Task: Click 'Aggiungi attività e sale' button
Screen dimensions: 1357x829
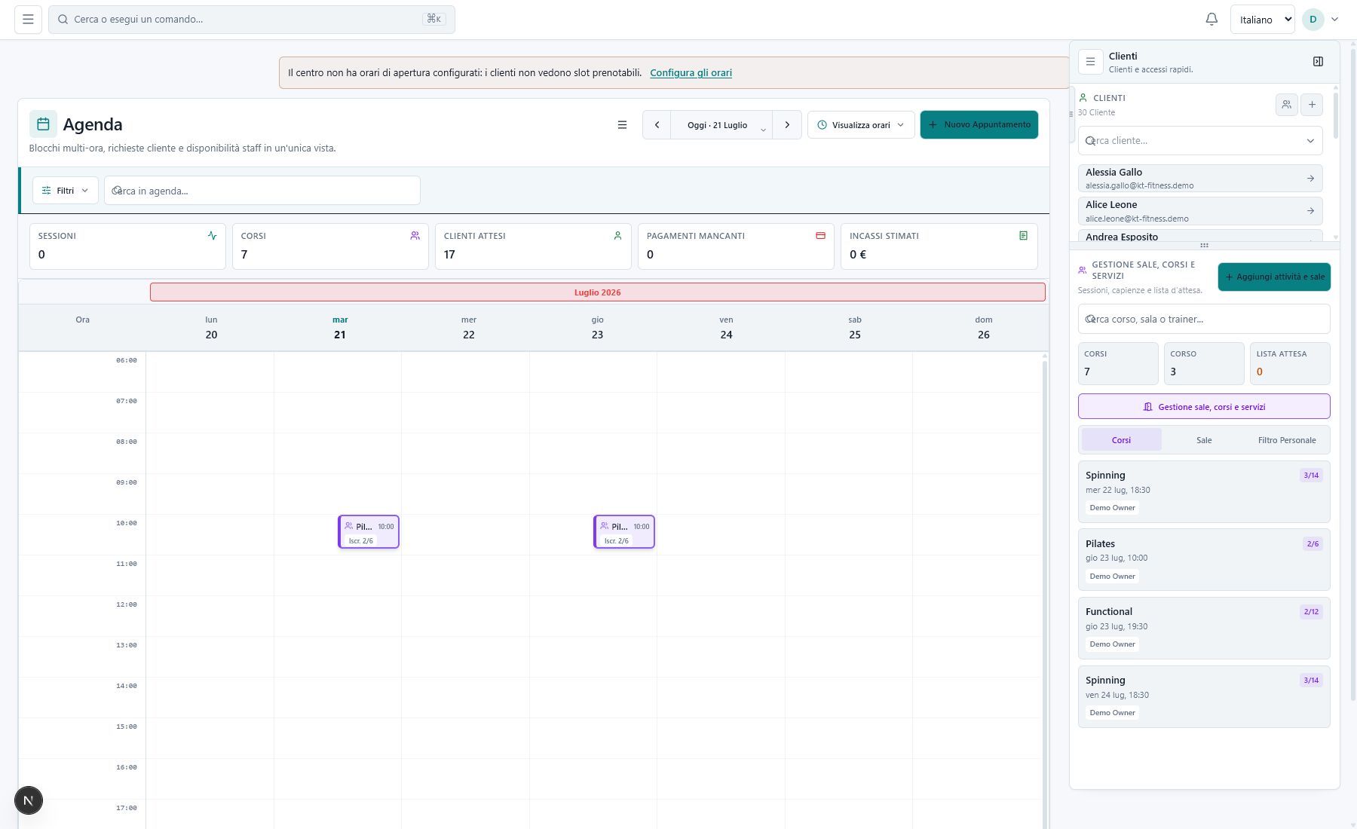Action: pyautogui.click(x=1274, y=277)
